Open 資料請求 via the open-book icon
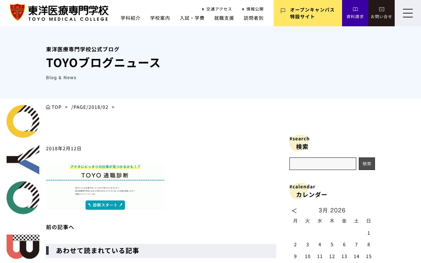 coord(355,9)
